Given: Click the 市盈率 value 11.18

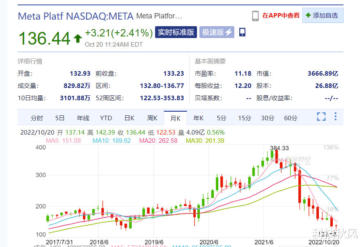Looking at the screenshot, I should pos(243,74).
